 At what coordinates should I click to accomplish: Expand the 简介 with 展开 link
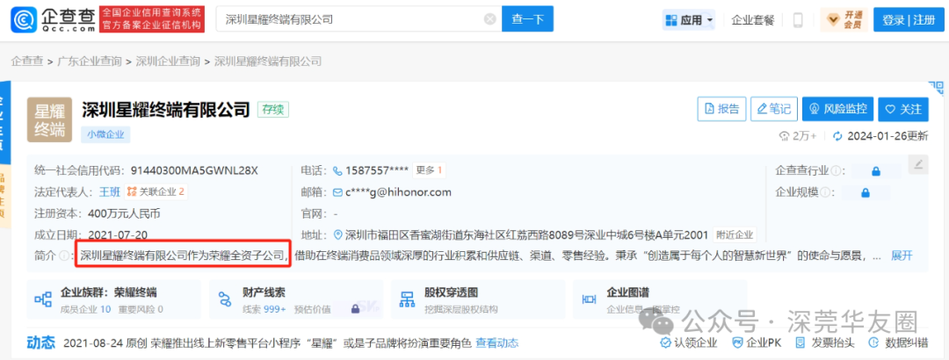902,256
